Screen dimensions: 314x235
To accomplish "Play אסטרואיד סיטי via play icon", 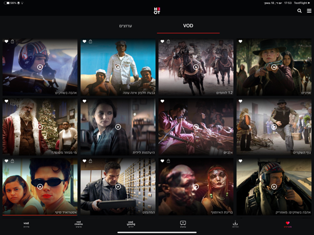I will [x=40, y=186].
